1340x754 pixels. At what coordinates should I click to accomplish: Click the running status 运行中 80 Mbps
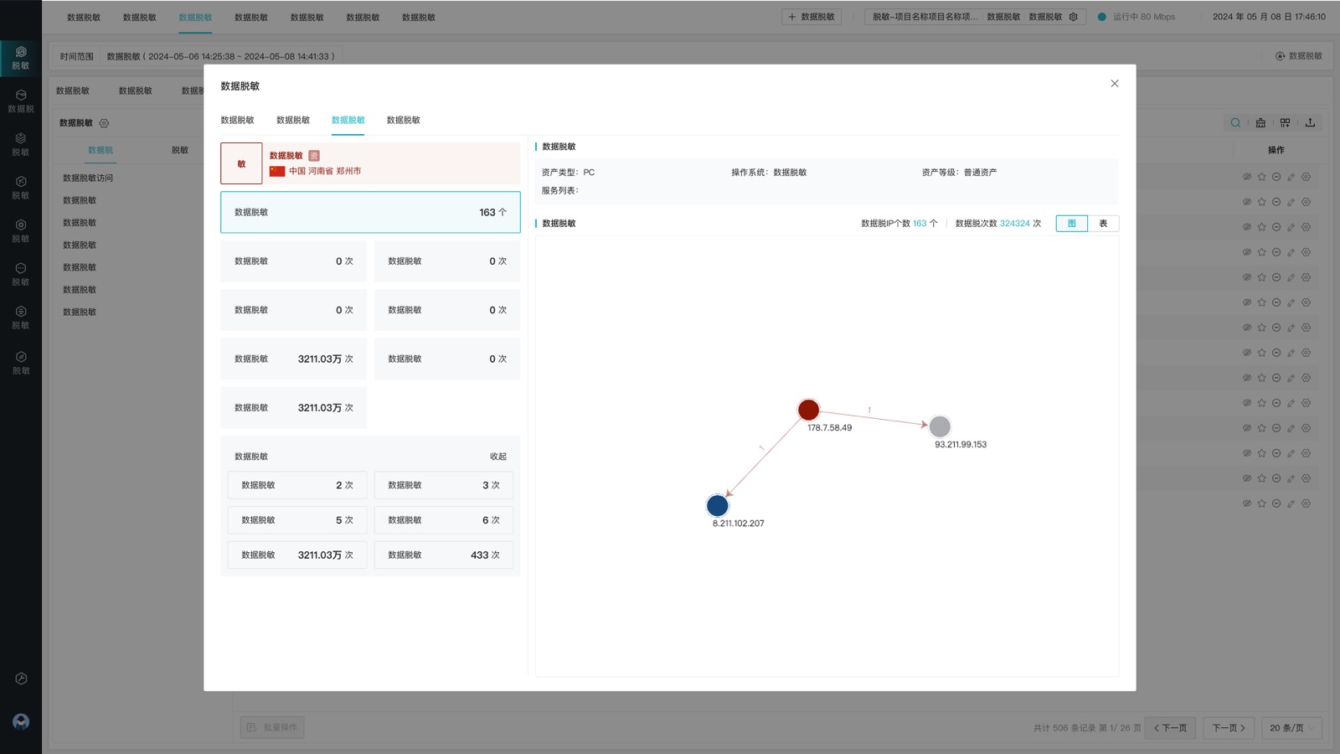tap(1136, 17)
